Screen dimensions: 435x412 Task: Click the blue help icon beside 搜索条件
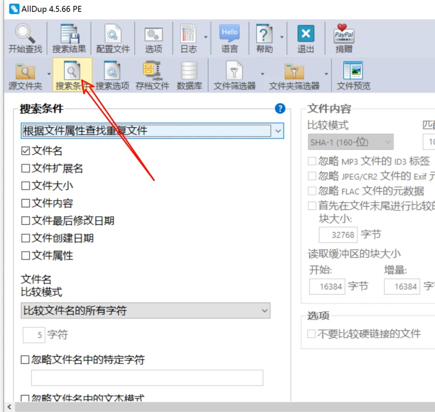[x=280, y=109]
